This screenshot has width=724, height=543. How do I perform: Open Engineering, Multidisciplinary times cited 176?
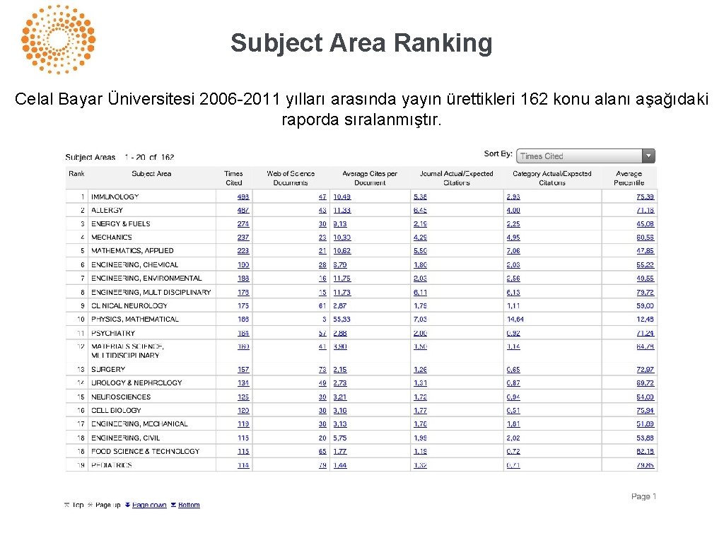(x=243, y=292)
